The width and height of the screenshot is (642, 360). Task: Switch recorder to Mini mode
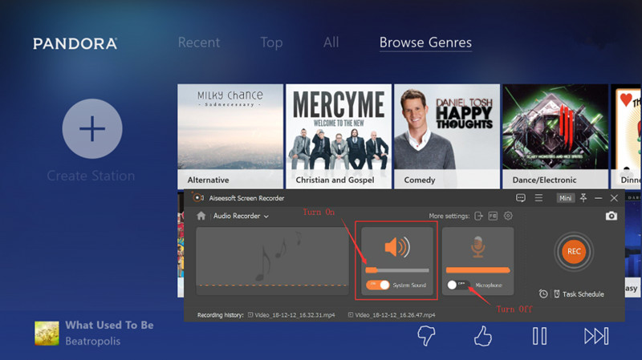566,198
